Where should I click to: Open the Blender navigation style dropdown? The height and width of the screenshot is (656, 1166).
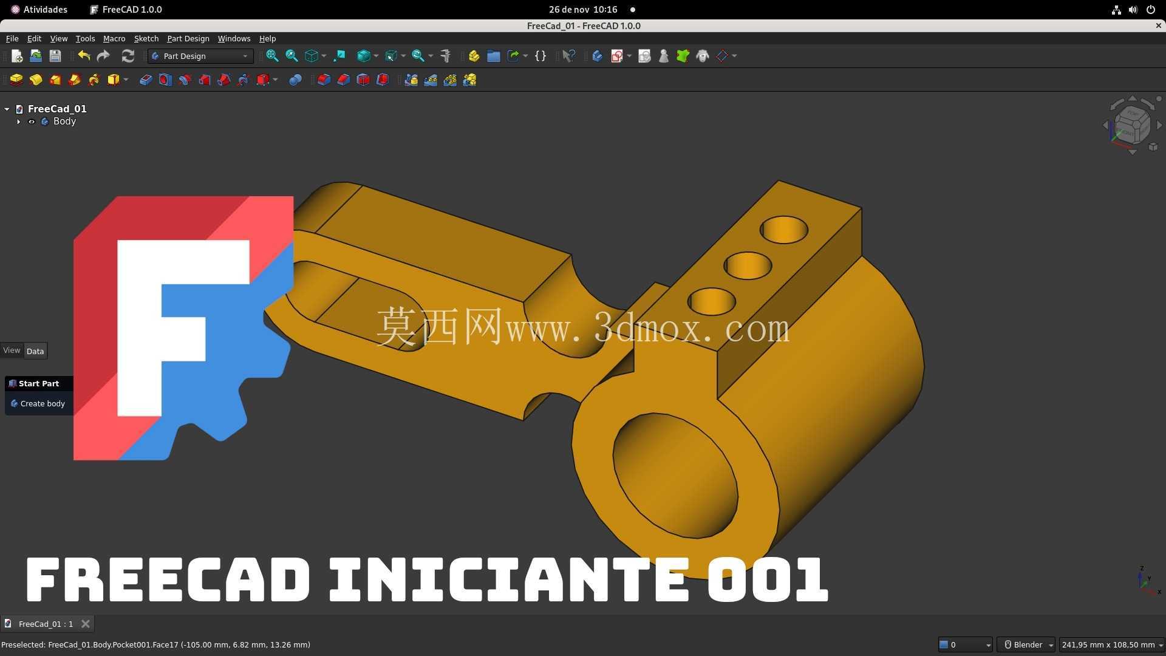click(1026, 645)
